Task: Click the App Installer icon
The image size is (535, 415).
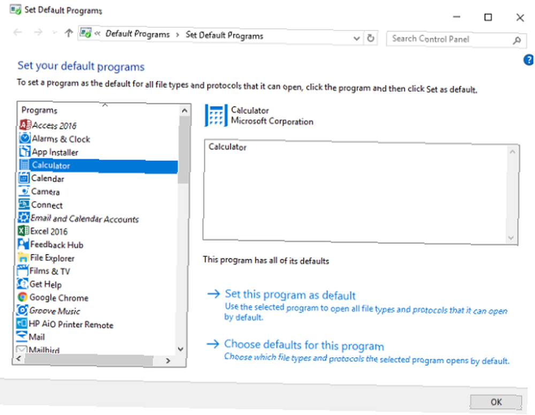Action: tap(25, 151)
